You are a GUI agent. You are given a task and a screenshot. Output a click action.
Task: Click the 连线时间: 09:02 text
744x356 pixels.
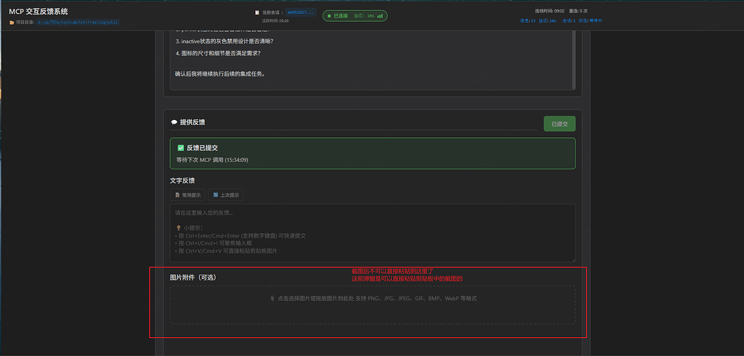[x=549, y=11]
